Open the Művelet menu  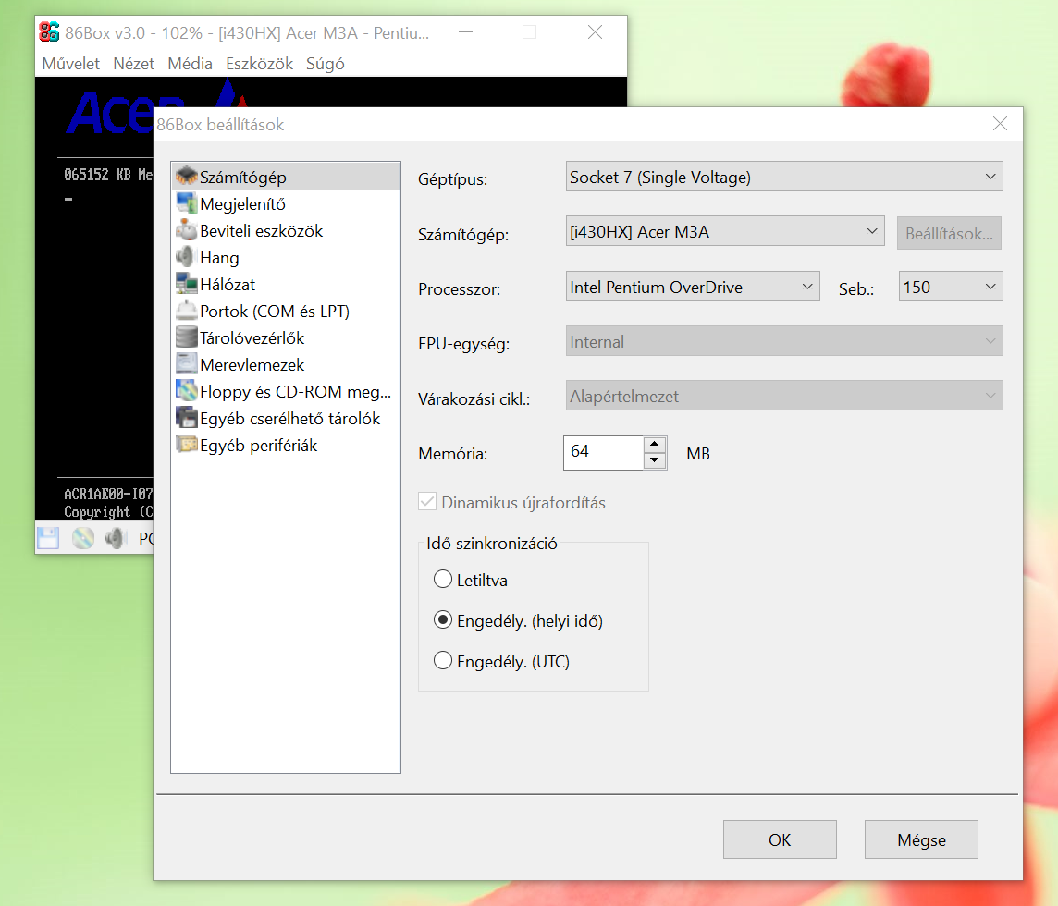pyautogui.click(x=71, y=64)
